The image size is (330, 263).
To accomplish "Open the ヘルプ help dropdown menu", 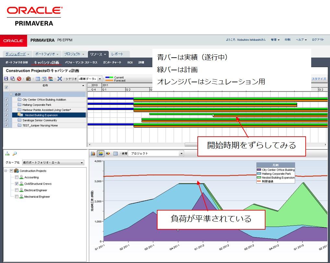I will pyautogui.click(x=301, y=40).
